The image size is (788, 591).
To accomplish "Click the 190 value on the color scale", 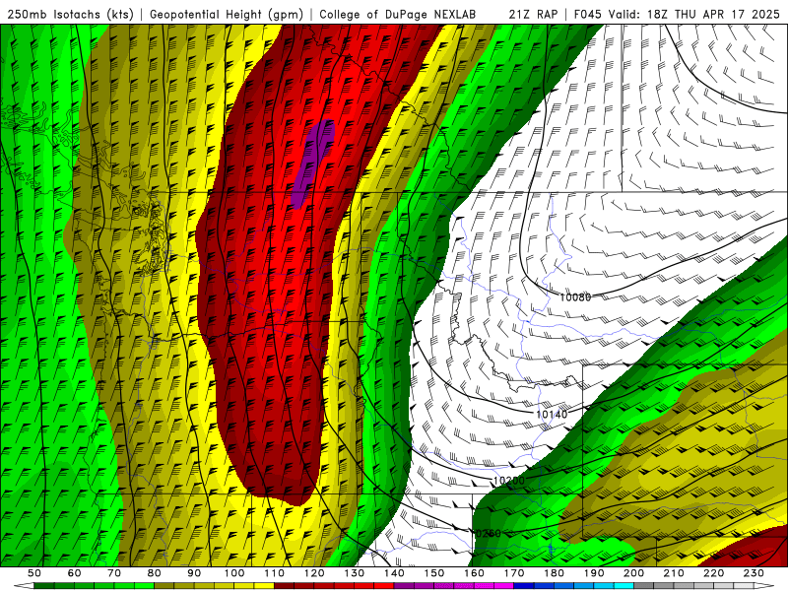I will 594,573.
